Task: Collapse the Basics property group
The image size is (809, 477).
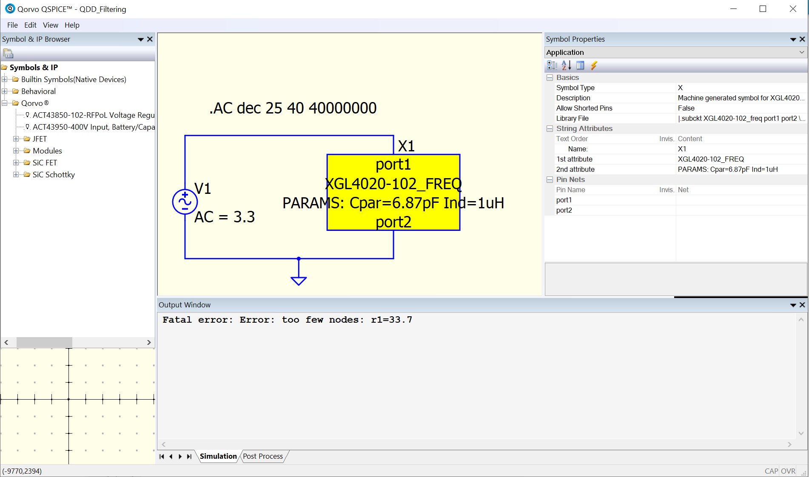Action: [x=550, y=78]
